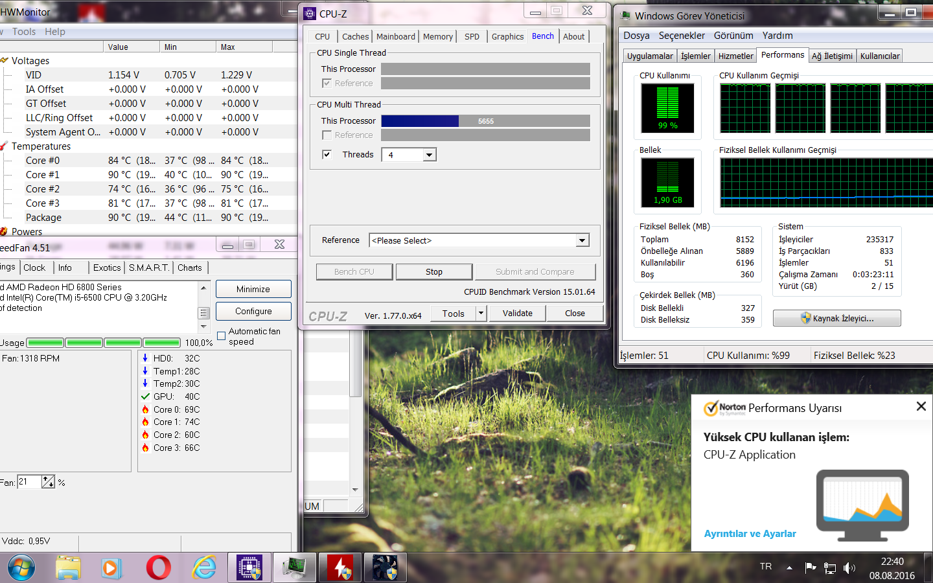This screenshot has width=933, height=583.
Task: Toggle the Reference checkbox under CPU Multi Thread
Action: click(x=327, y=135)
